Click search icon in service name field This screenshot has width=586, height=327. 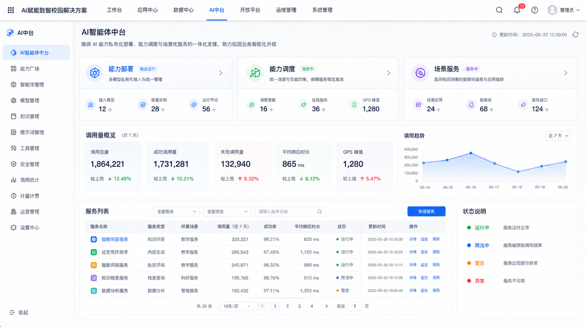319,212
